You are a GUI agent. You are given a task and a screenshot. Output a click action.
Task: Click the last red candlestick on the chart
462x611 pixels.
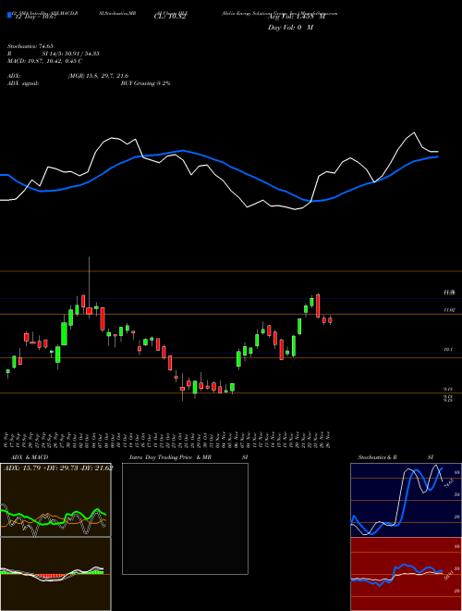pos(330,320)
